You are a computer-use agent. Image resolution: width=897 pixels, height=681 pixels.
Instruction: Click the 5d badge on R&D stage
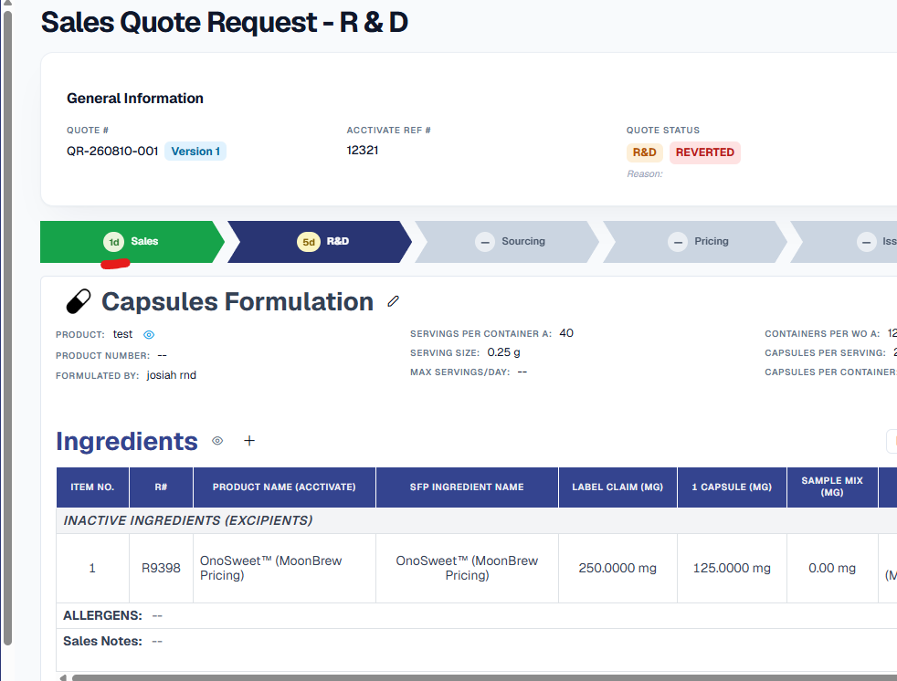(309, 242)
